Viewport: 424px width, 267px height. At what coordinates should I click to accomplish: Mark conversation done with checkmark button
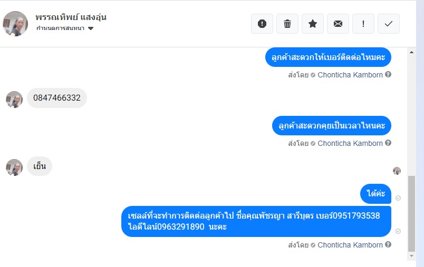(389, 24)
